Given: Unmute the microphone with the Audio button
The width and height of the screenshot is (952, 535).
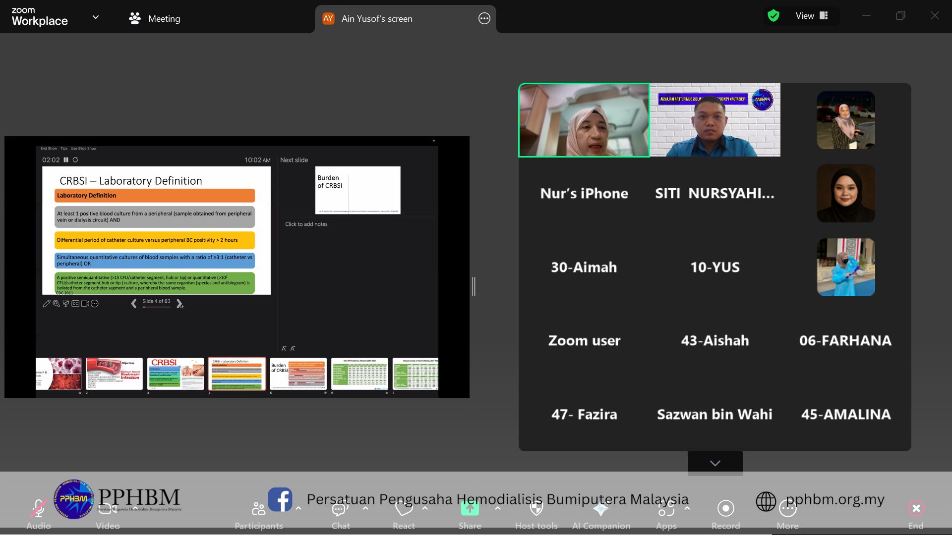Looking at the screenshot, I should [x=39, y=515].
